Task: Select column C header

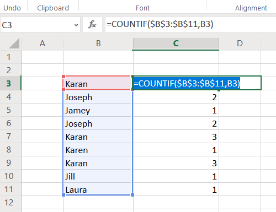Action: [x=176, y=44]
